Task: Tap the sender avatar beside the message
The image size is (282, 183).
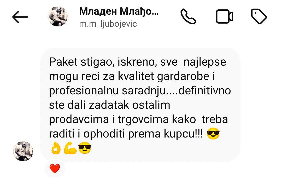Action: (x=23, y=151)
